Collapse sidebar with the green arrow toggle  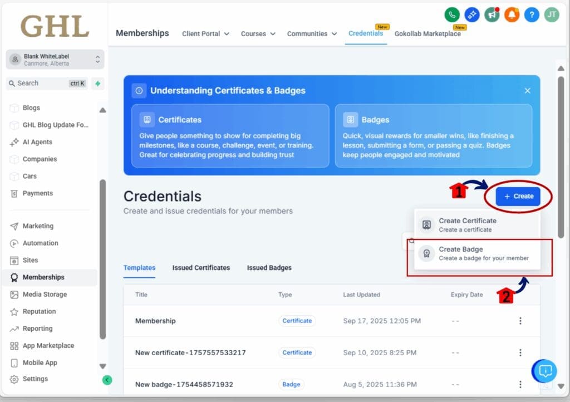[x=107, y=380]
